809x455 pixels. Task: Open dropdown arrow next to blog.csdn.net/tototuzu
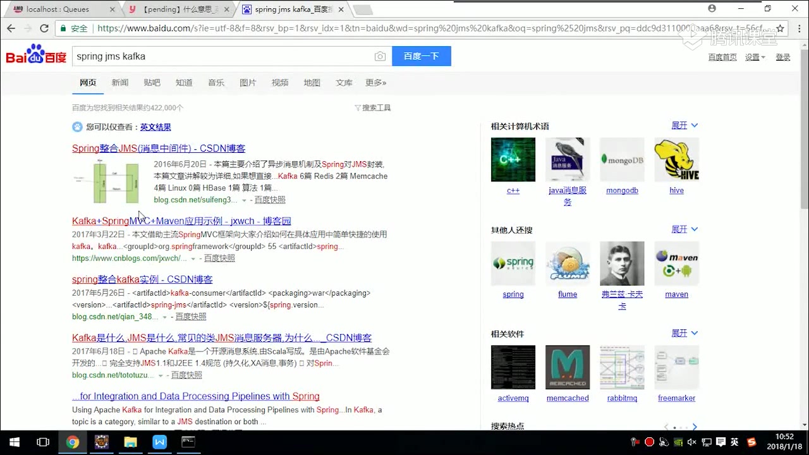161,375
